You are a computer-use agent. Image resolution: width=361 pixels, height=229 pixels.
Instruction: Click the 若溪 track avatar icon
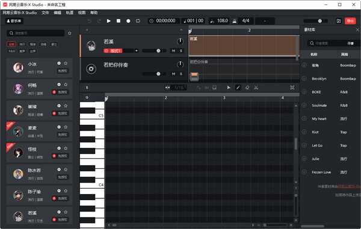click(x=91, y=46)
